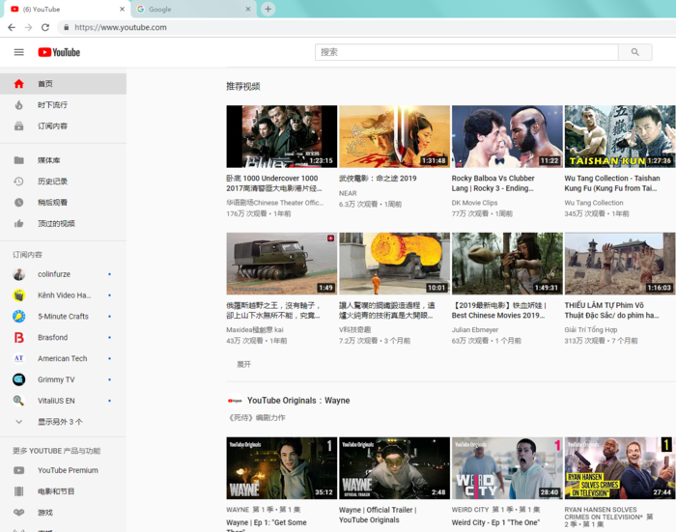Open DK Movie Clips channel link
Viewport: 676px width, 532px height.
(x=475, y=203)
